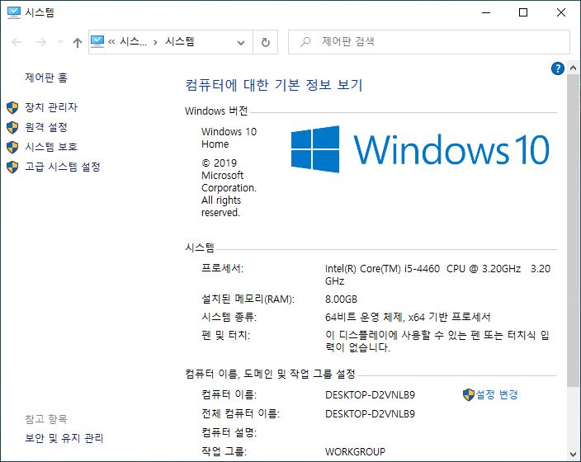Click 설정 변경 link

[497, 394]
